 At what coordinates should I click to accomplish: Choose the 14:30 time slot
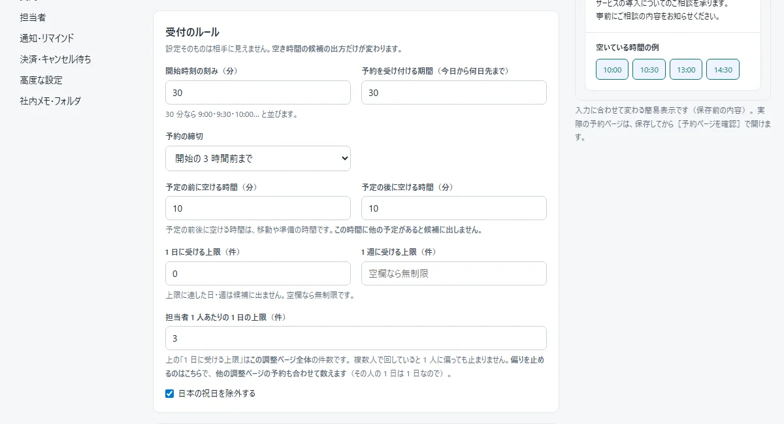(723, 69)
